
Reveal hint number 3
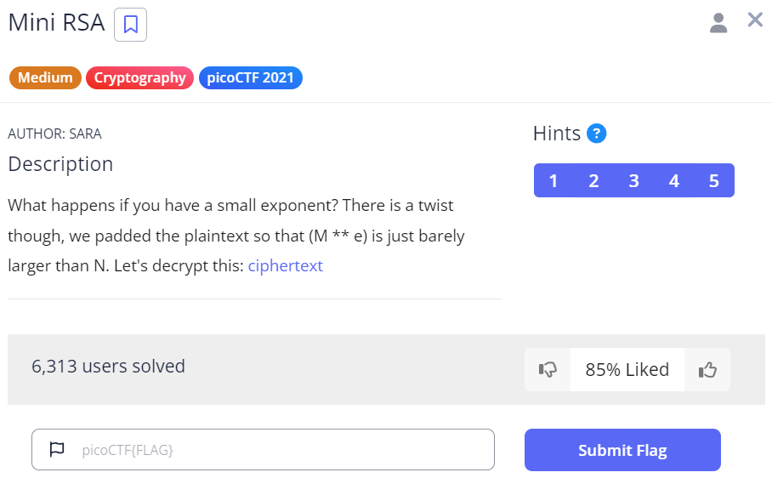[x=633, y=180]
